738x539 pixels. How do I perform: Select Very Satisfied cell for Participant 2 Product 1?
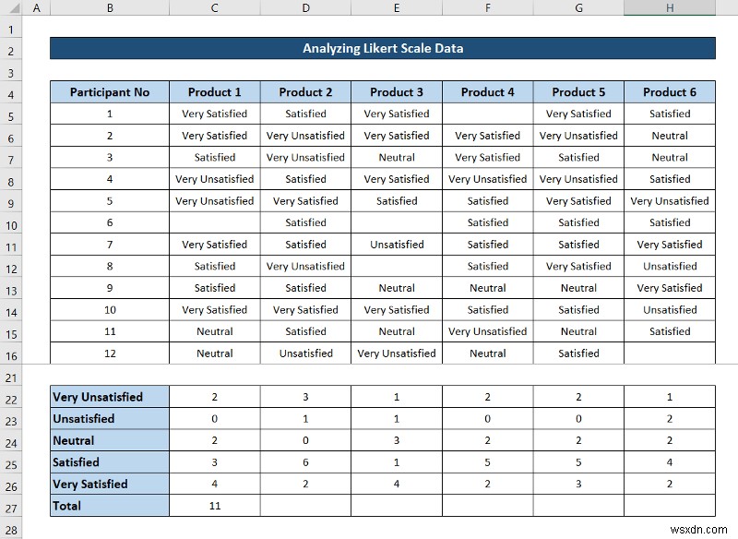click(214, 135)
